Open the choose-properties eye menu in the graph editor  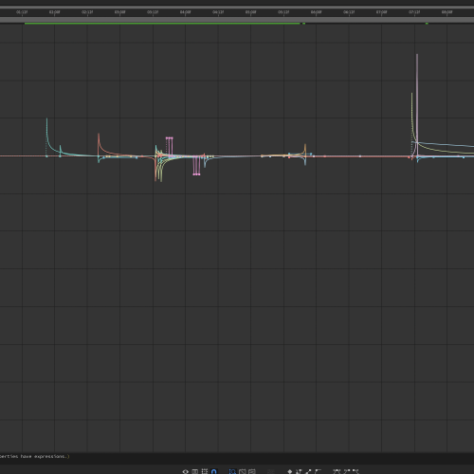point(186,472)
